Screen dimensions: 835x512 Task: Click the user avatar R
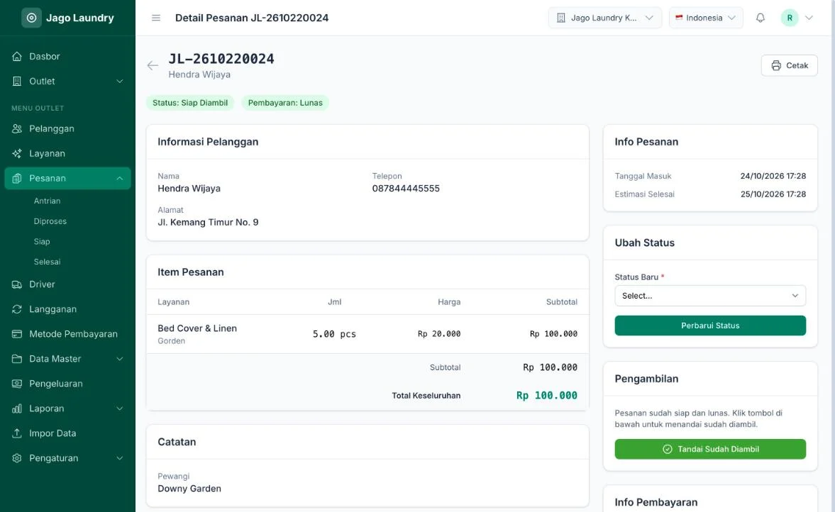[x=790, y=18]
